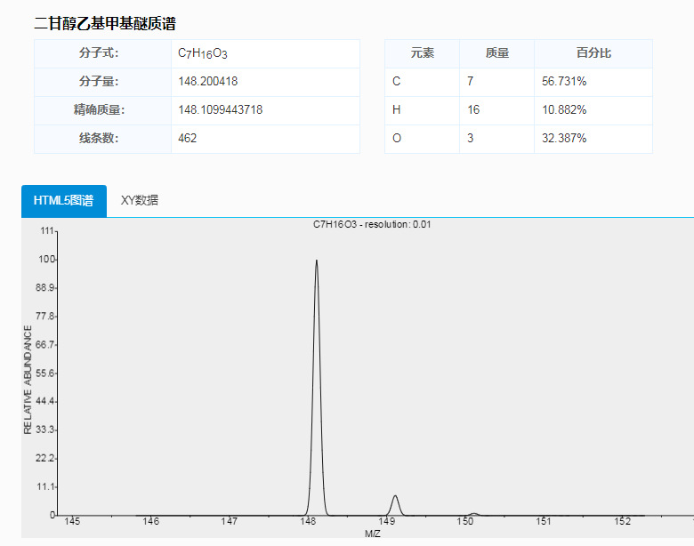Screen dimensions: 694x546
Task: Click the M/Z x-axis label
Action: pyautogui.click(x=373, y=534)
